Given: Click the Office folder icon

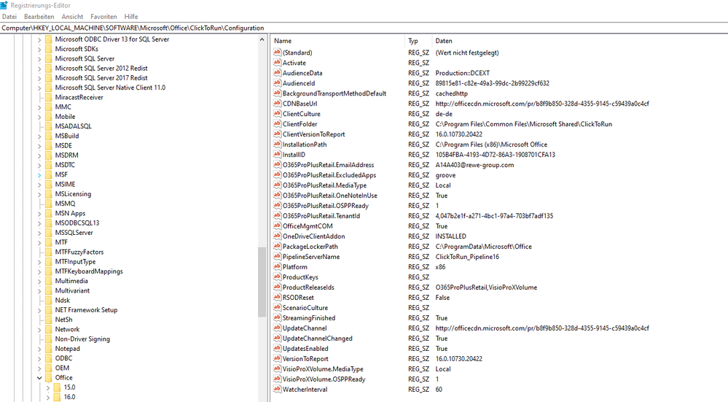Looking at the screenshot, I should (48, 378).
